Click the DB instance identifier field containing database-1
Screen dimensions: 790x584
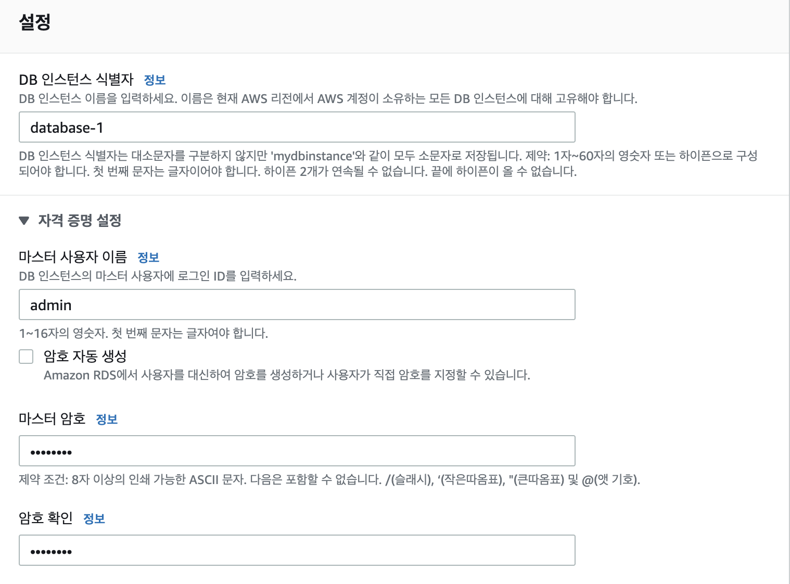[x=297, y=128]
